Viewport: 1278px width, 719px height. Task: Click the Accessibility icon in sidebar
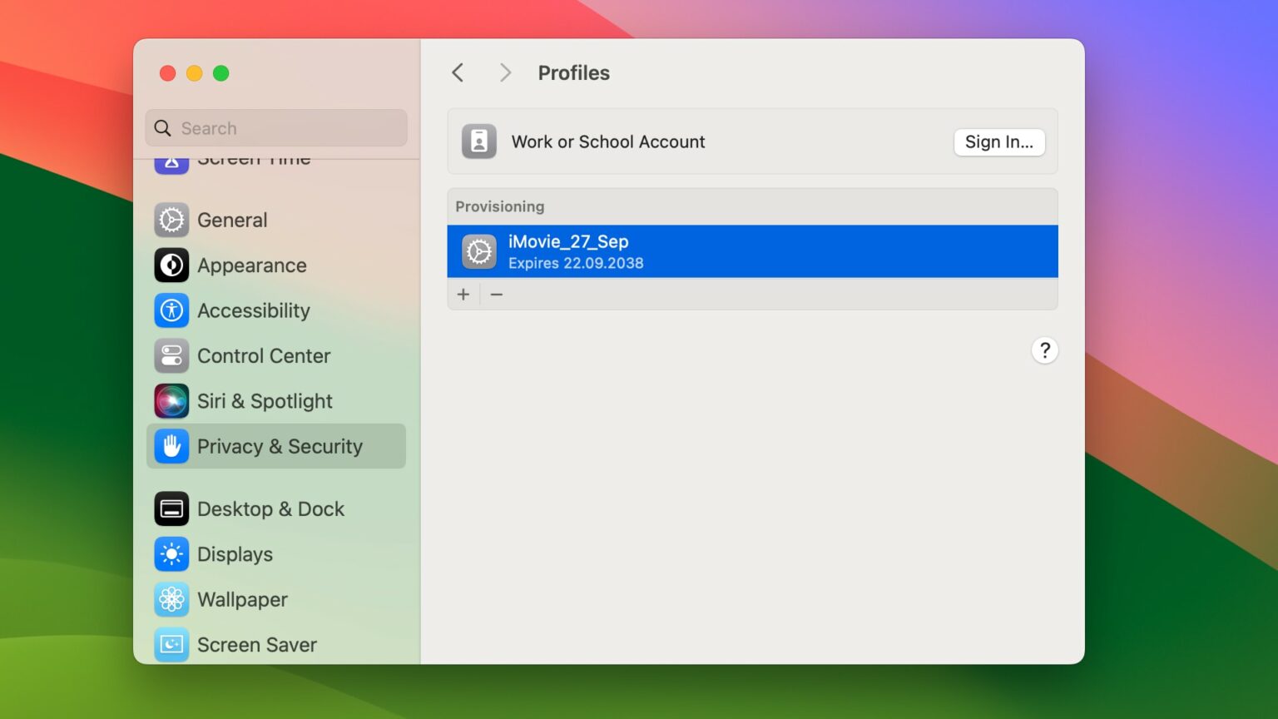coord(171,310)
